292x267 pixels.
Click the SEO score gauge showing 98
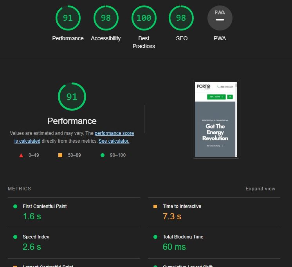pos(182,18)
